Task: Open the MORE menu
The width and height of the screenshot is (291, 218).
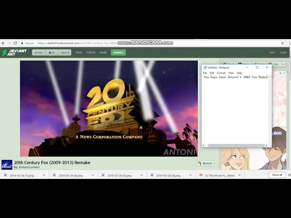Action: (x=103, y=53)
